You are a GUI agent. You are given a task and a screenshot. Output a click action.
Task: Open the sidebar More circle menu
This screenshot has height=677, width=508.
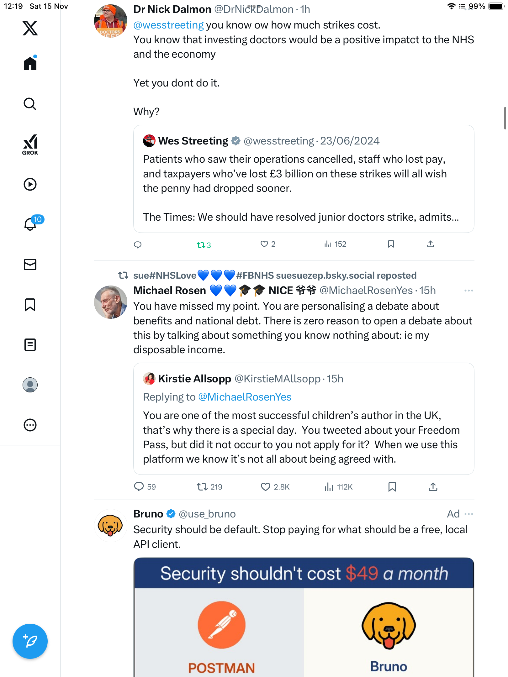[30, 425]
